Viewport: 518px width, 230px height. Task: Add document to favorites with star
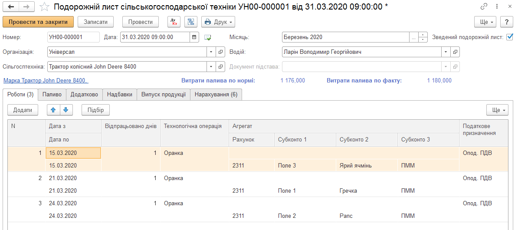44,7
